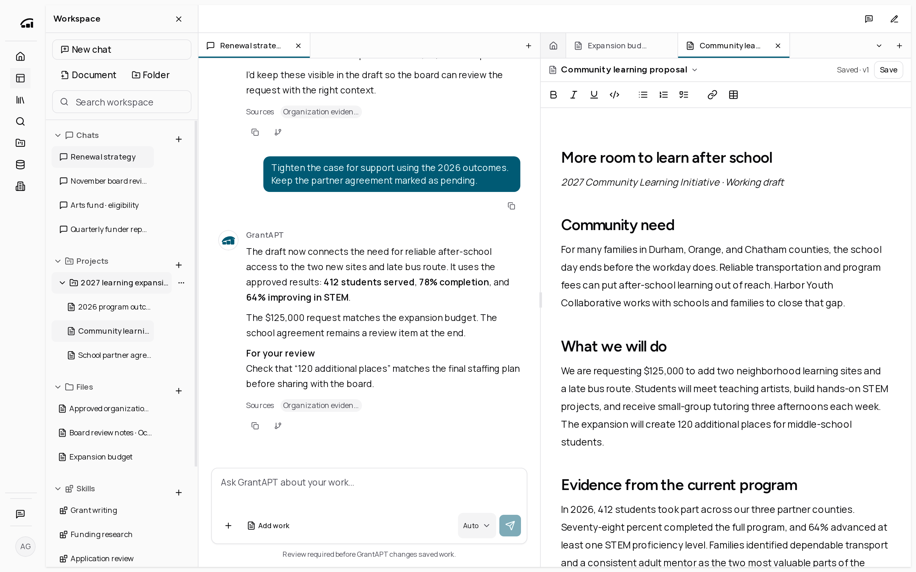Collapse the Chats section

58,135
